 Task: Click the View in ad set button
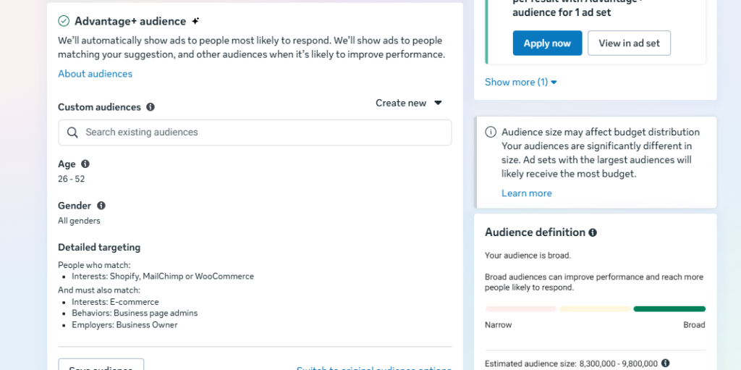pos(629,43)
